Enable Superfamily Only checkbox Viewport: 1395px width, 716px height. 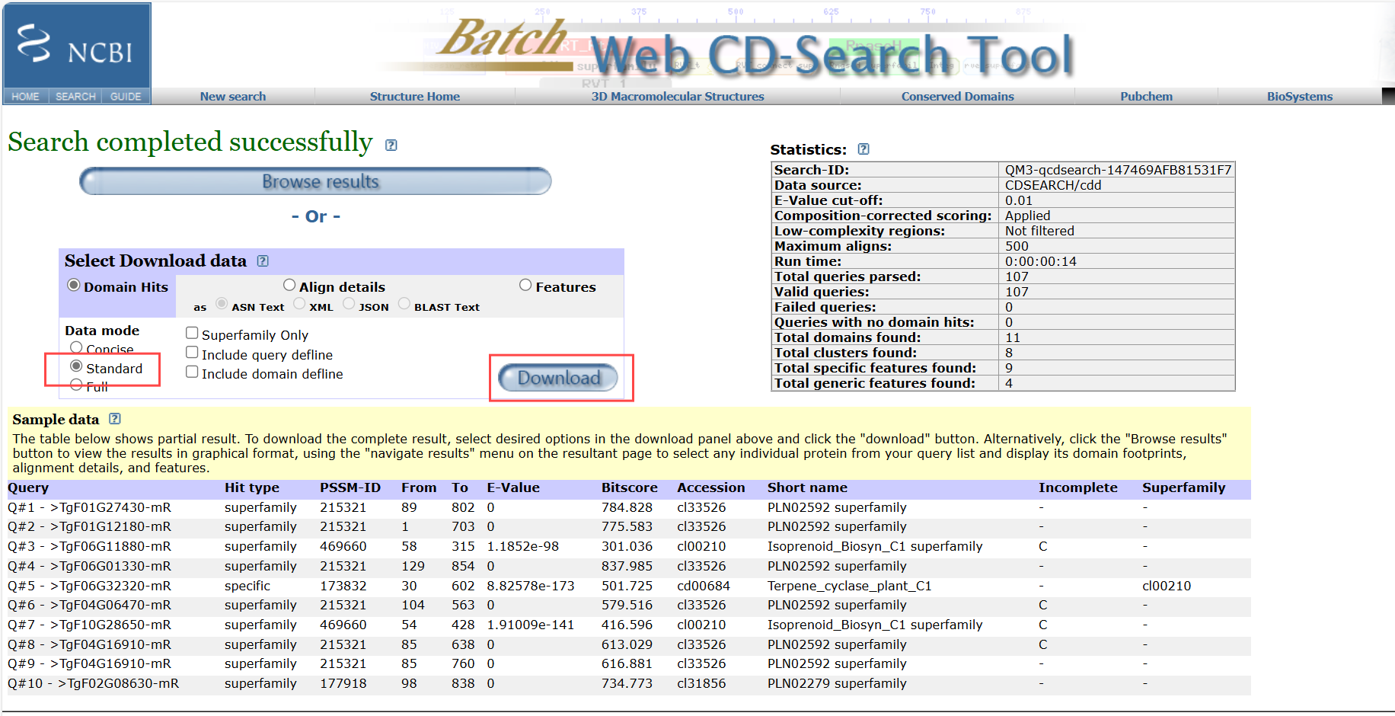192,333
